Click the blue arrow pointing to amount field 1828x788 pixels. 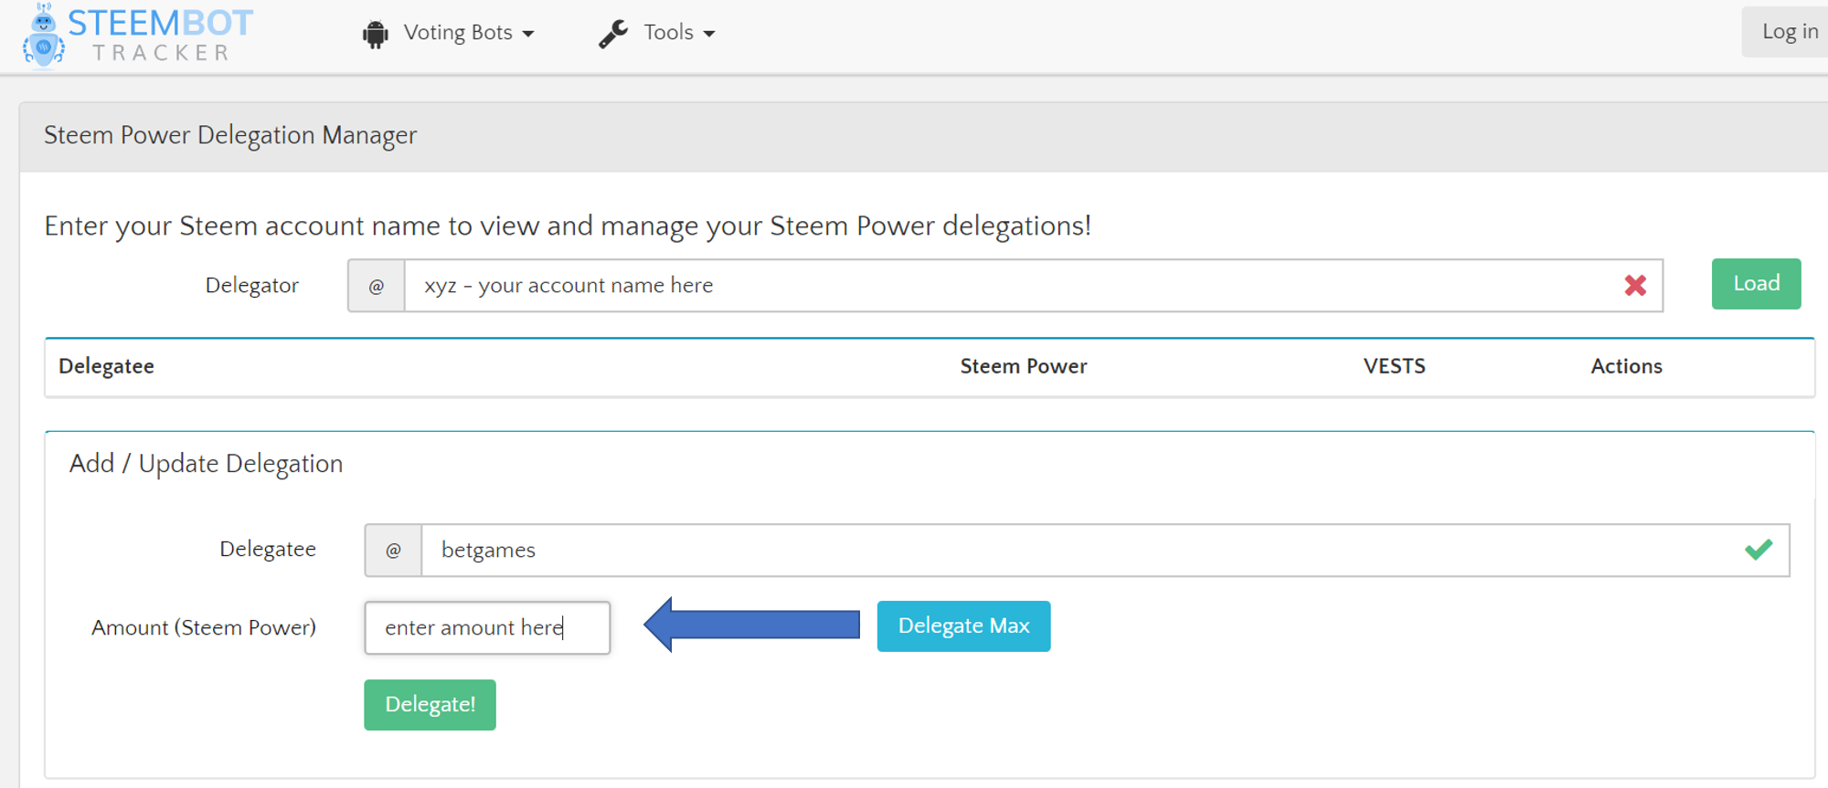click(751, 625)
